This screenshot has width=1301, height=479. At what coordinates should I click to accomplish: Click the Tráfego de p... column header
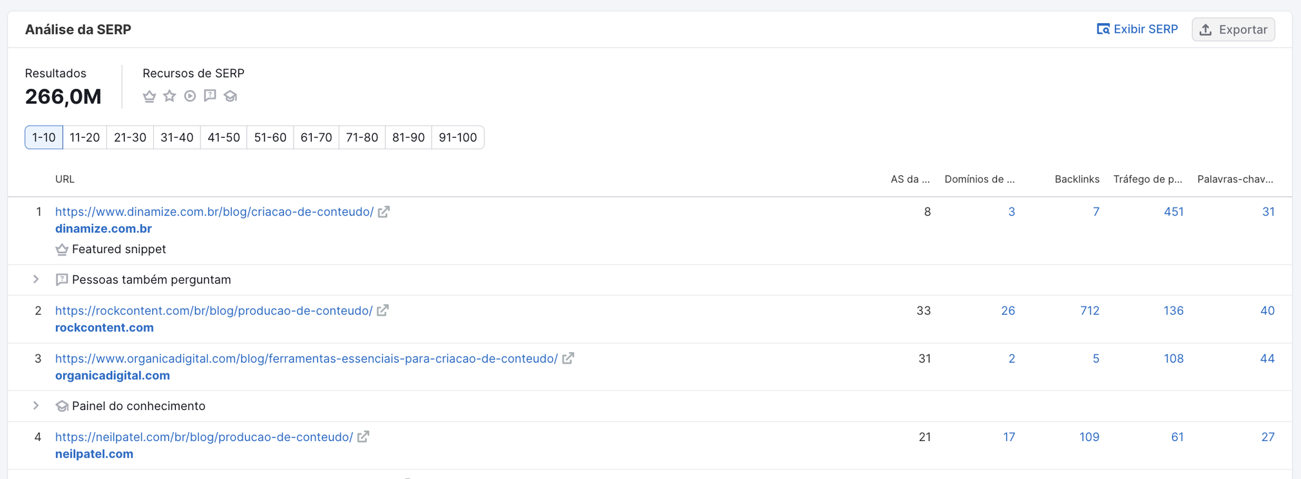pos(1148,179)
